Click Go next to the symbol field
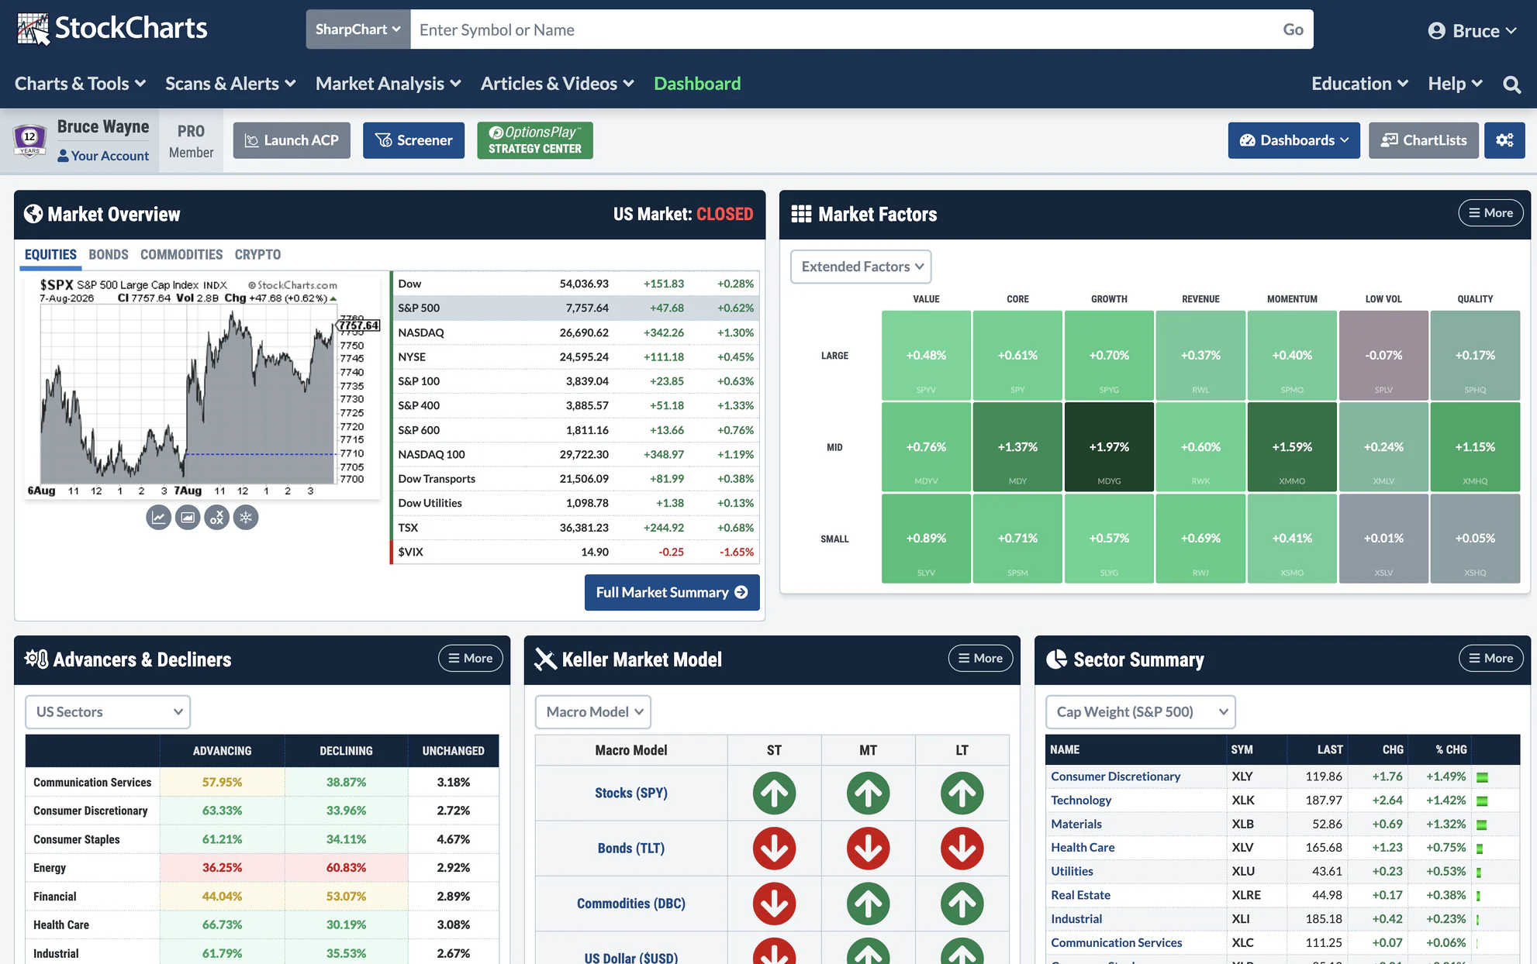 tap(1293, 29)
